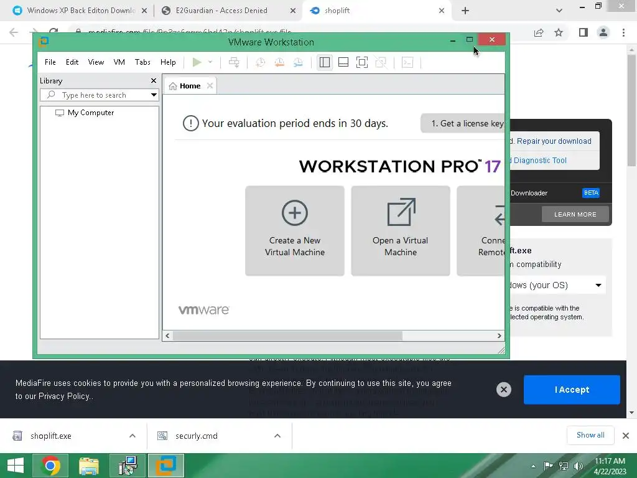
Task: Open the Help menu
Action: pyautogui.click(x=168, y=62)
